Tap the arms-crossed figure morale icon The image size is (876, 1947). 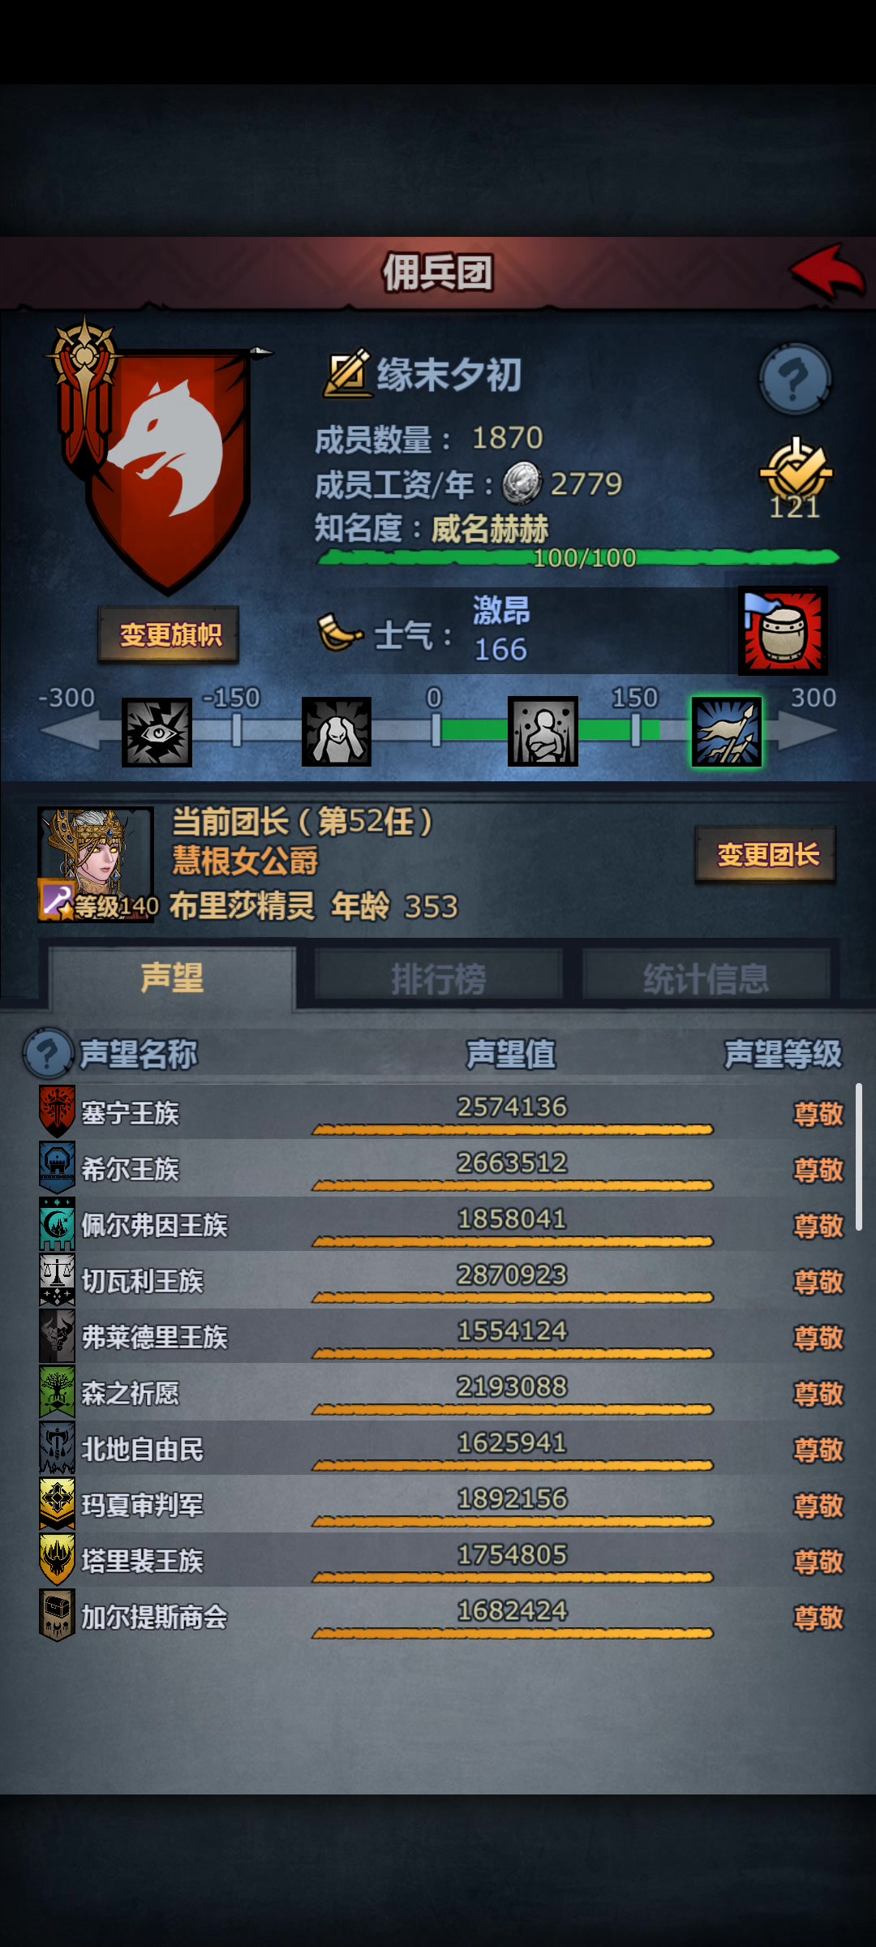[x=543, y=732]
